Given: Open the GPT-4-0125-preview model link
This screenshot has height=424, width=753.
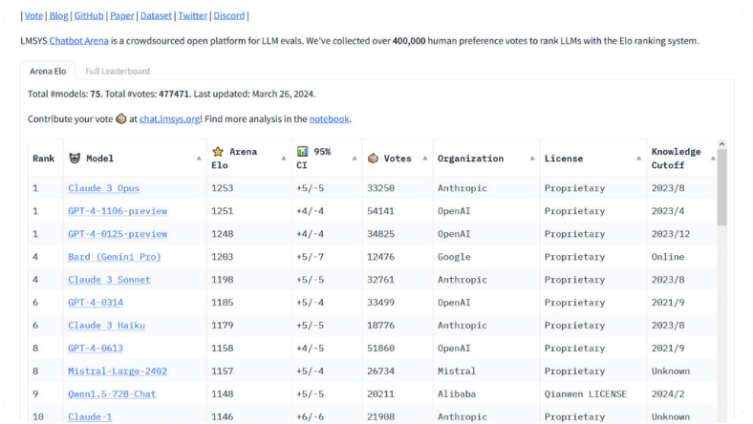Looking at the screenshot, I should 118,234.
